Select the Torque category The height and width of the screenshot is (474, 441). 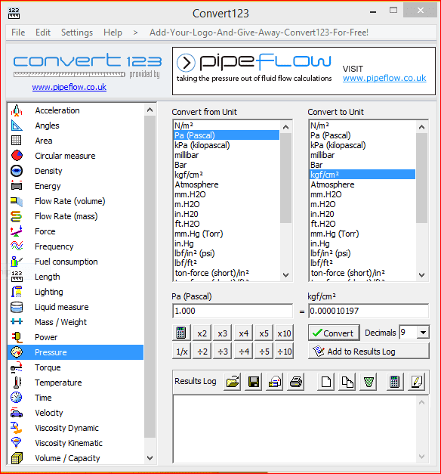[76, 367]
